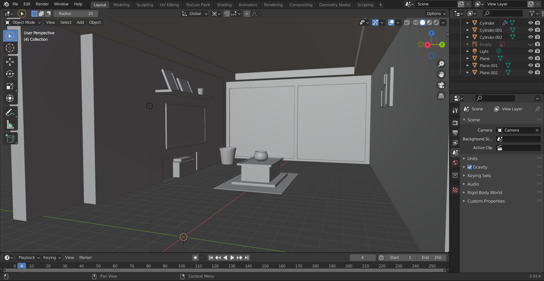544x281 pixels.
Task: Clear the scene Camera with the X button
Action: [537, 130]
